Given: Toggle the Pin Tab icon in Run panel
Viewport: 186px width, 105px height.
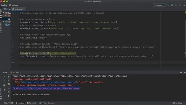Looking at the screenshot, I should [x=4, y=90].
